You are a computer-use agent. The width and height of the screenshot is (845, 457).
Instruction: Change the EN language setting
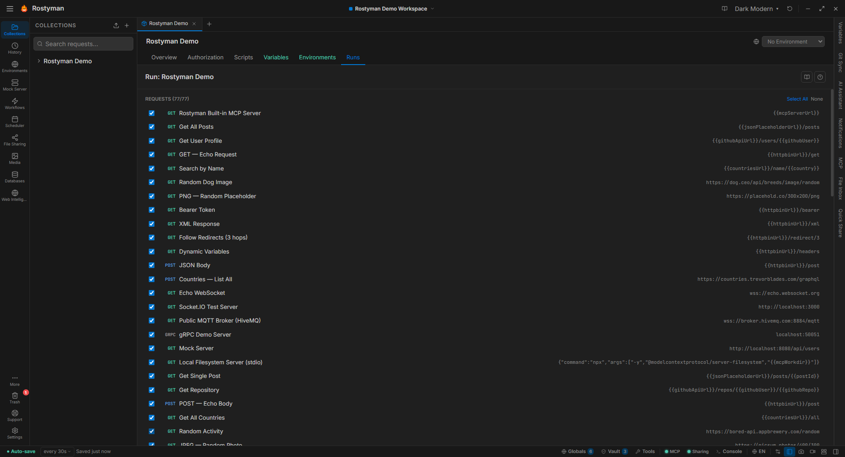(759, 451)
